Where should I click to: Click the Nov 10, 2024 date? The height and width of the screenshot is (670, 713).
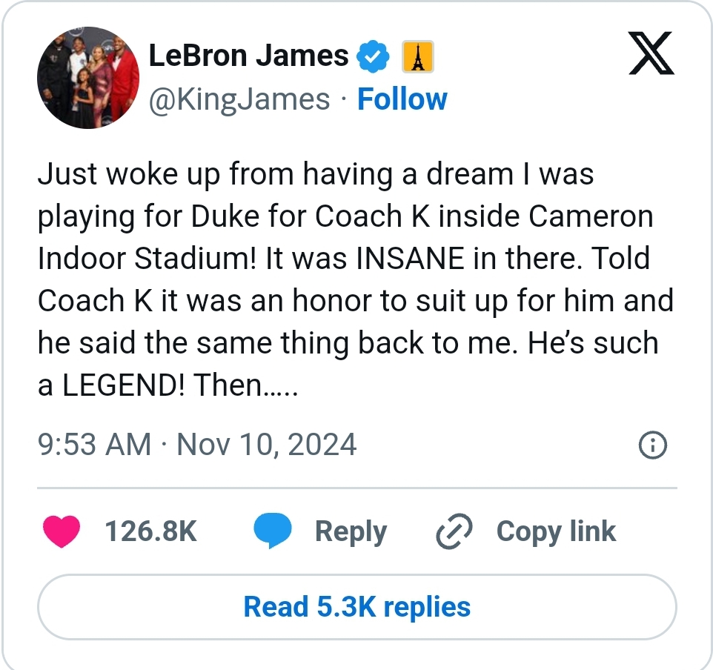point(267,445)
